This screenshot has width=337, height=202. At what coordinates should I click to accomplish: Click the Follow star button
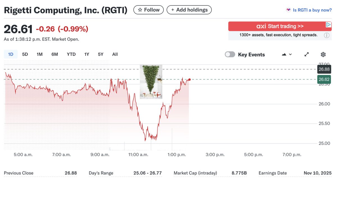148,10
